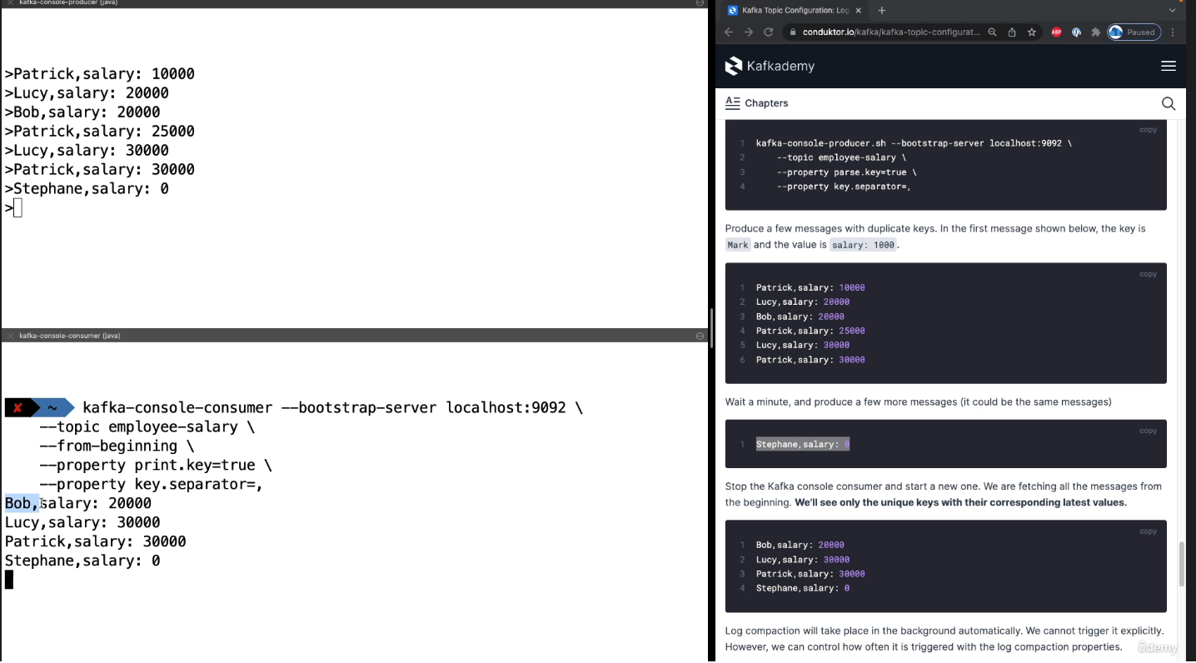Click 'Patrick,salary: 30000' in consumer output
Image resolution: width=1196 pixels, height=663 pixels.
click(x=95, y=542)
